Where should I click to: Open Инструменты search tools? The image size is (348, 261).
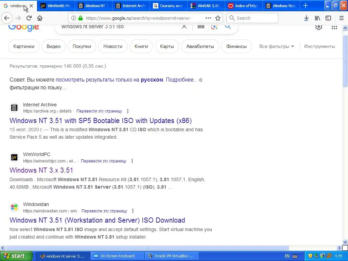click(319, 46)
